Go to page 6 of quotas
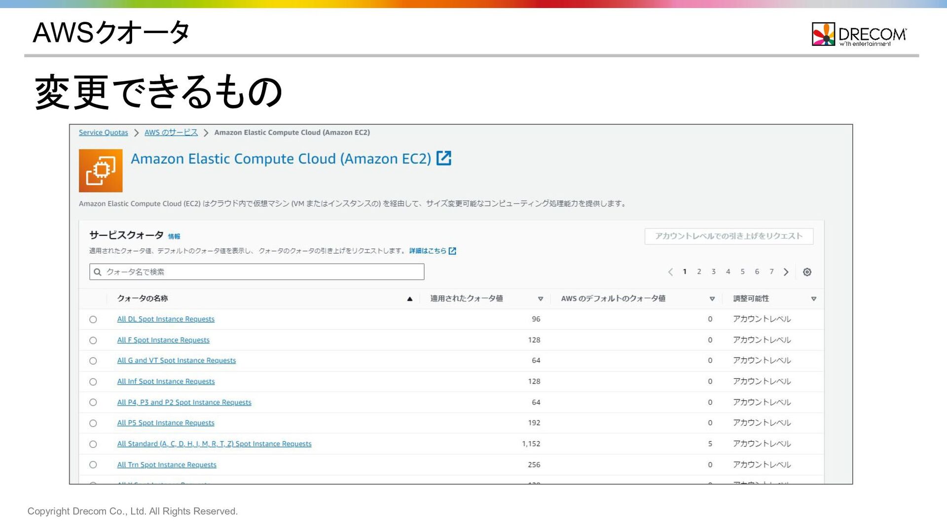This screenshot has width=947, height=532. click(757, 271)
